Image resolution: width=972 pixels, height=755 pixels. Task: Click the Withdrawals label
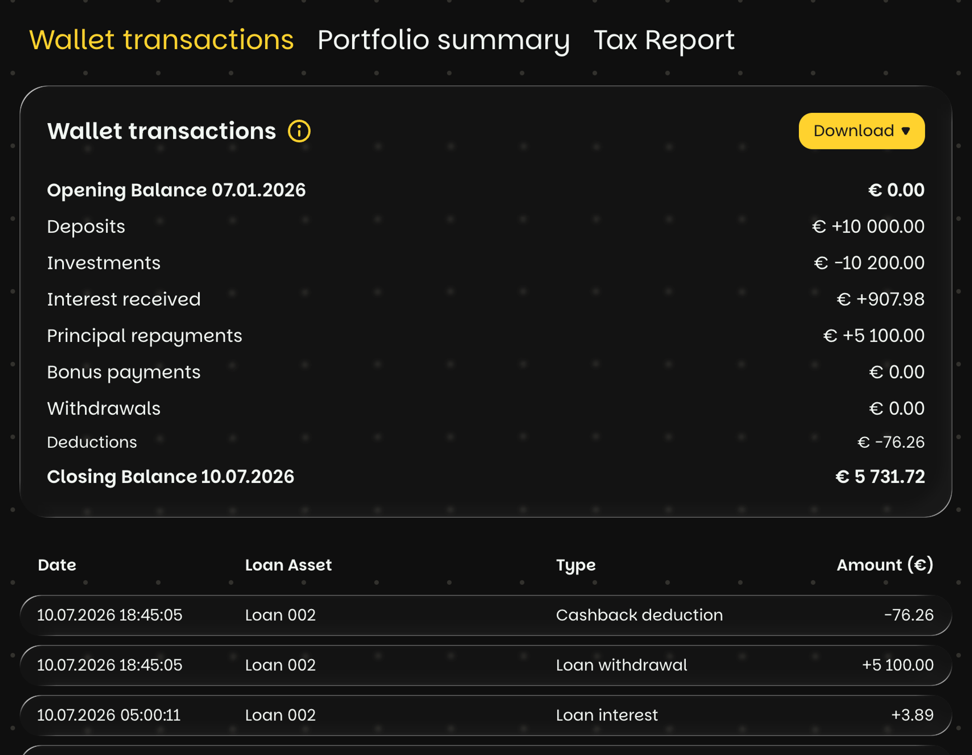[104, 409]
